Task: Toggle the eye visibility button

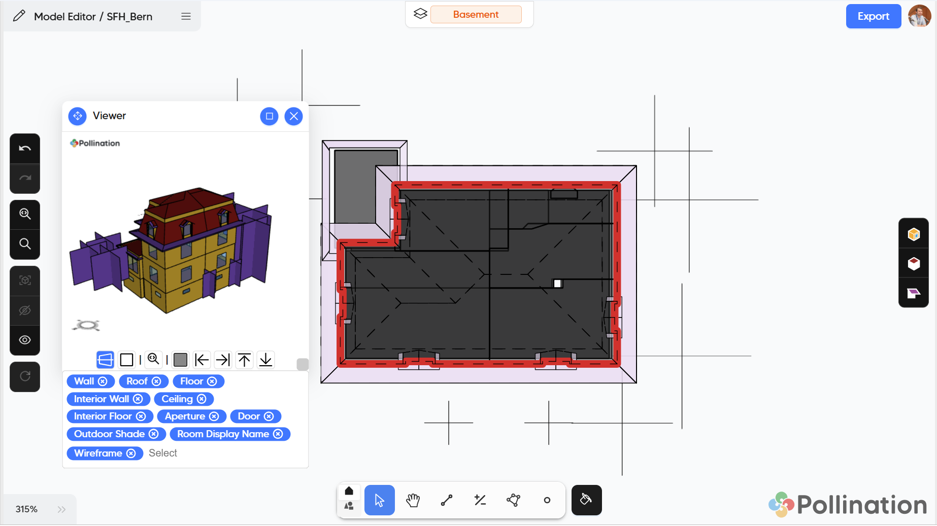Action: (x=25, y=340)
